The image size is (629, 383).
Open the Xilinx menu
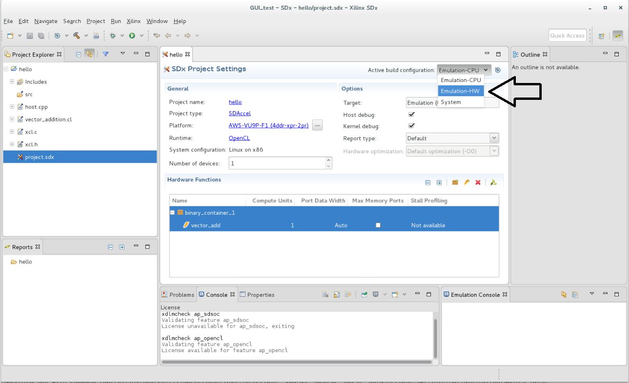134,21
